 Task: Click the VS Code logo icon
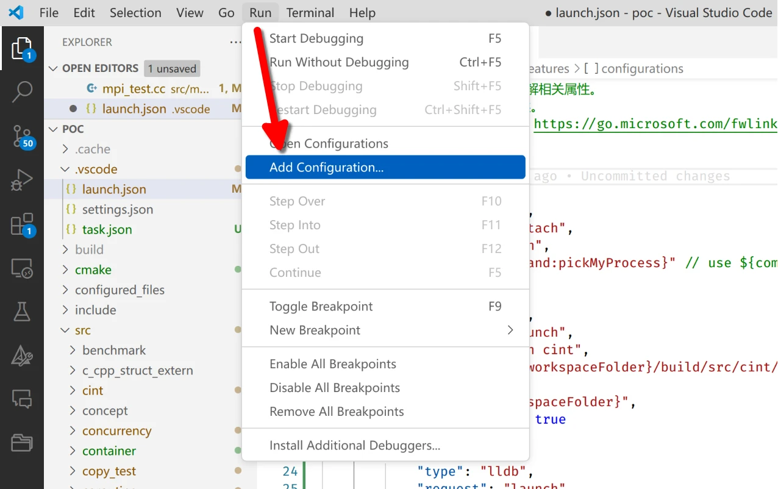16,12
